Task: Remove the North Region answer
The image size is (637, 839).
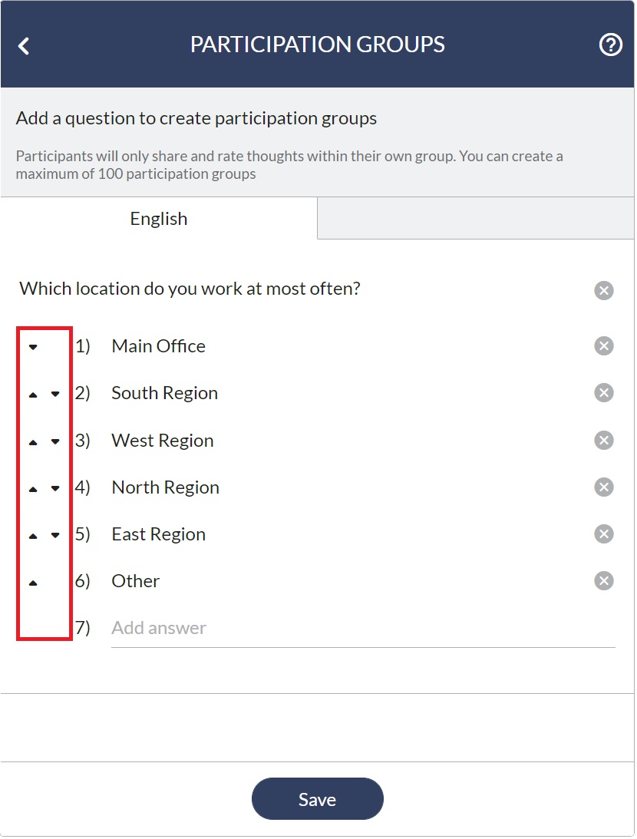Action: (604, 487)
